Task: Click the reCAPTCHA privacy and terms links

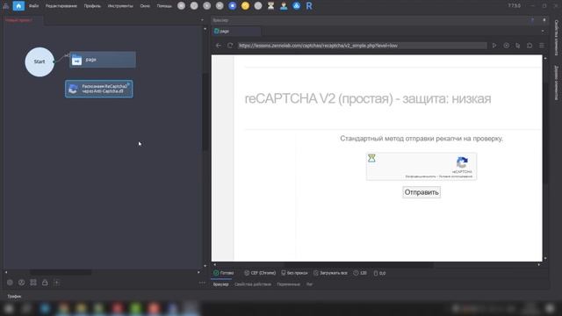Action: pyautogui.click(x=439, y=176)
